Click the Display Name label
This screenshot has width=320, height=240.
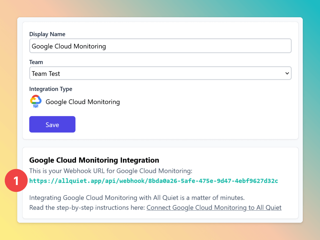coord(47,34)
